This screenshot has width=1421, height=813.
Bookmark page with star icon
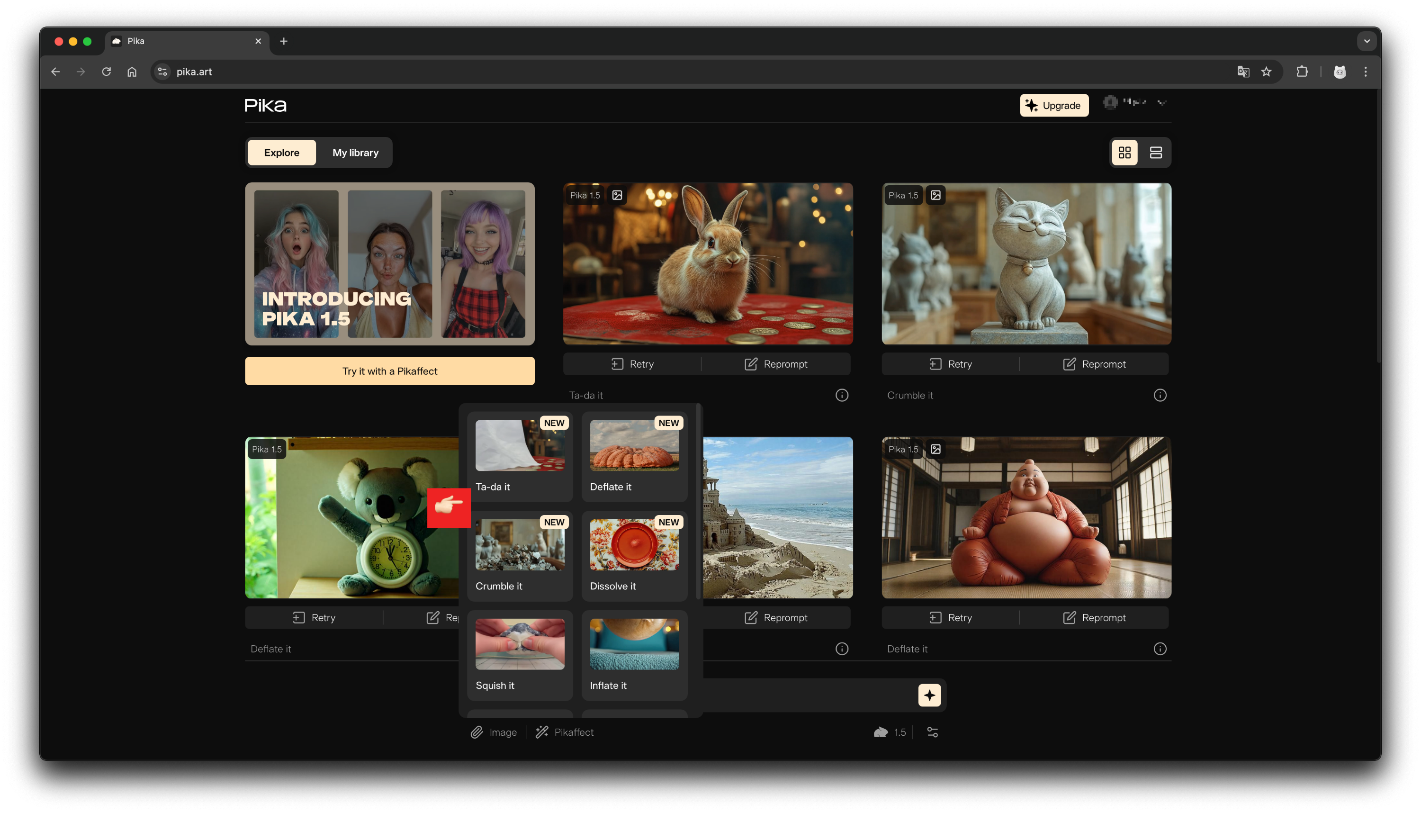(1267, 72)
